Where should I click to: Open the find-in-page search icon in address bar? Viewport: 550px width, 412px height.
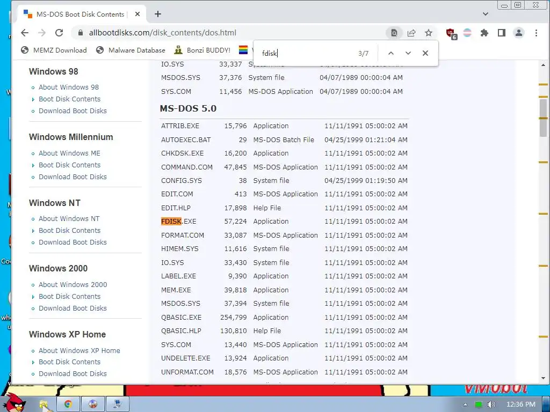tap(394, 33)
